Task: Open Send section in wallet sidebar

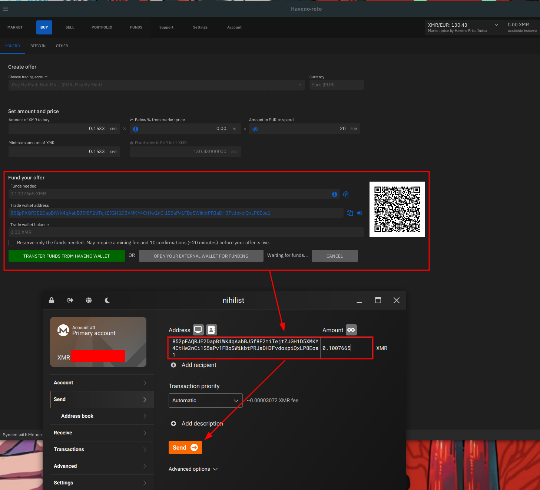Action: pyautogui.click(x=102, y=400)
